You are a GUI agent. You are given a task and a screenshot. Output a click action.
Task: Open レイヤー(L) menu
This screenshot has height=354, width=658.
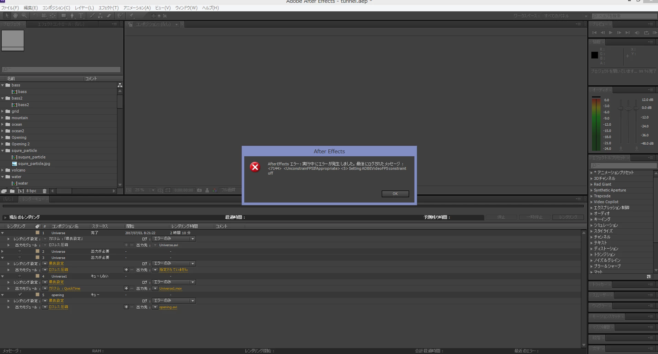84,8
